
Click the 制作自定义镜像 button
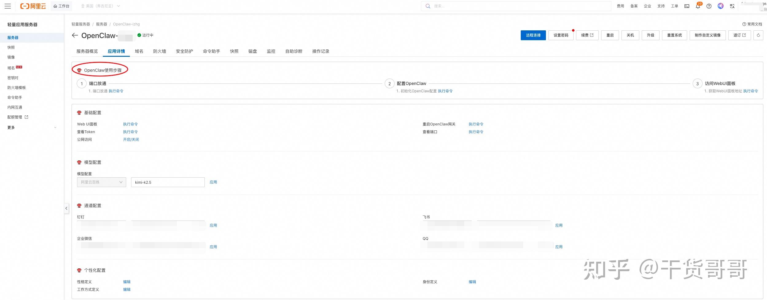[708, 35]
